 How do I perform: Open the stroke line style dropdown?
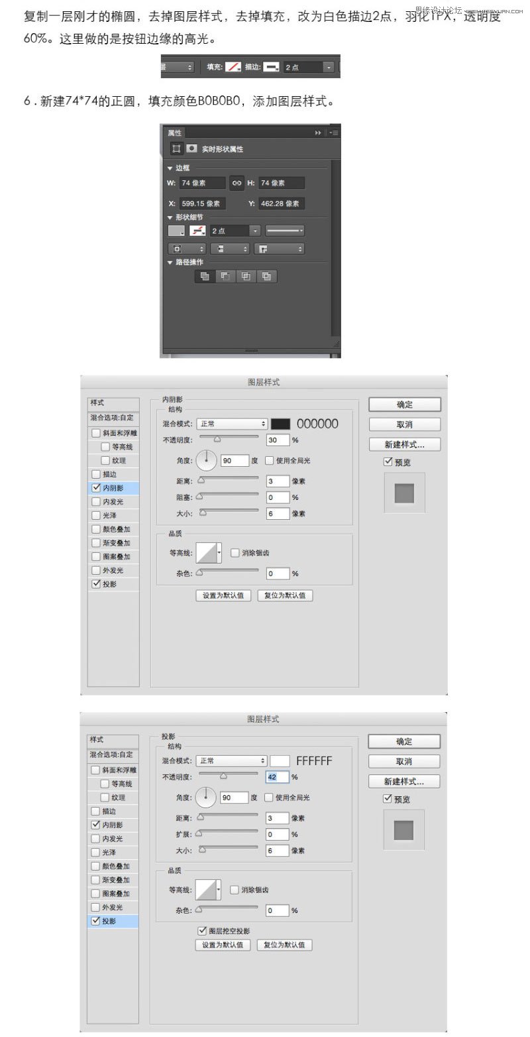pos(285,231)
